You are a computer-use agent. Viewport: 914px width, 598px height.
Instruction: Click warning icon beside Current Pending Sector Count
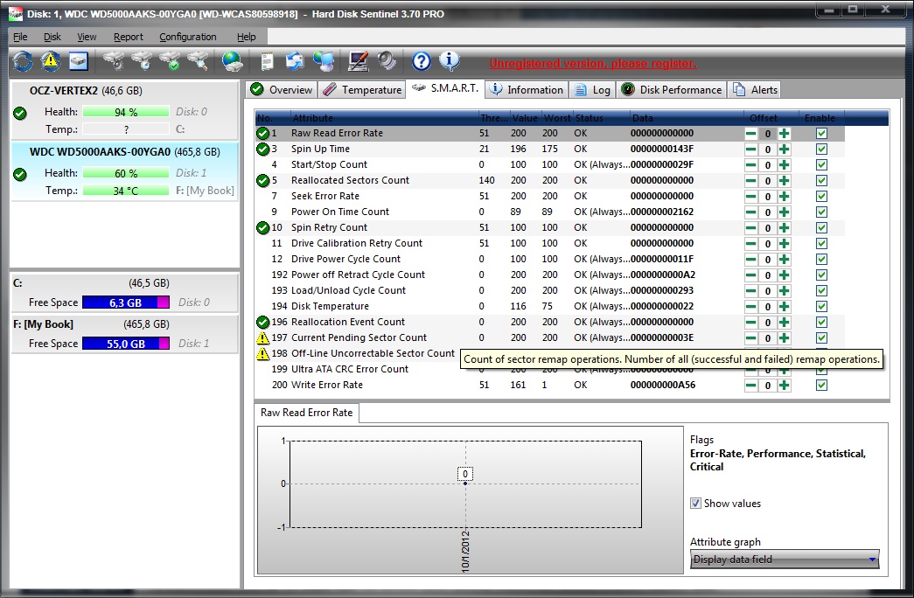click(263, 338)
